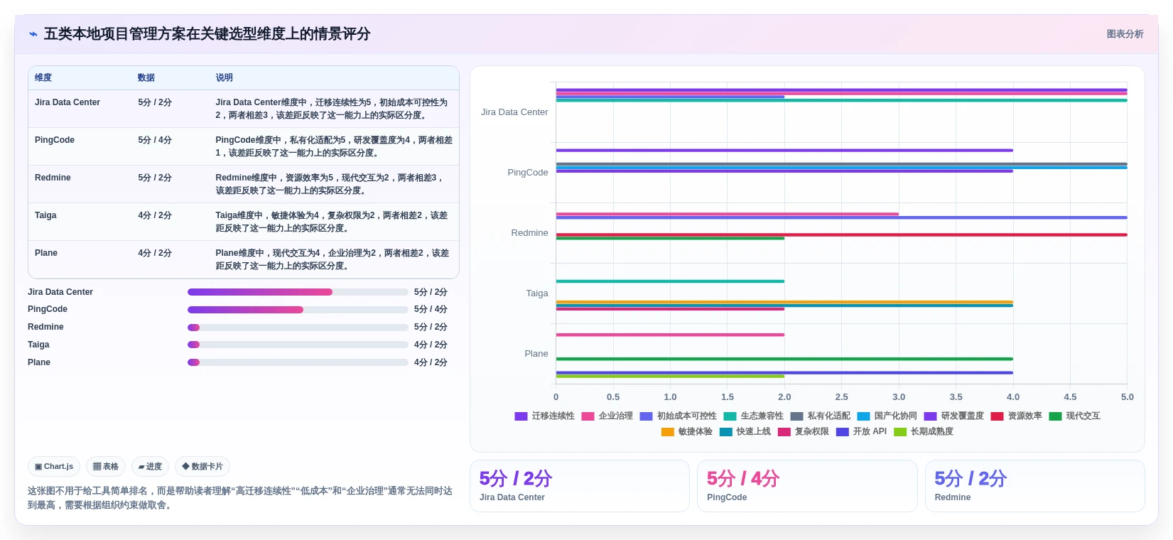Toggle 资源效率 legend item

[x=1016, y=416]
